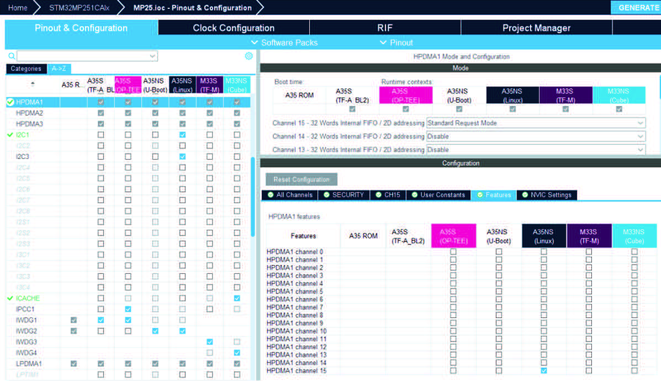
Task: Click the peripheral search input field
Action: coord(83,56)
